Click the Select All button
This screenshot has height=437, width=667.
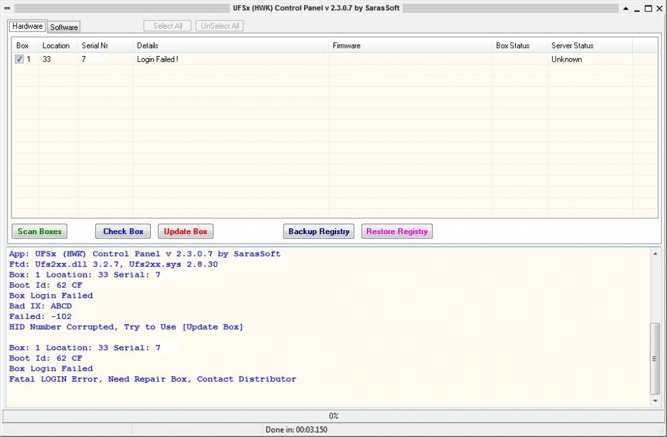[167, 26]
